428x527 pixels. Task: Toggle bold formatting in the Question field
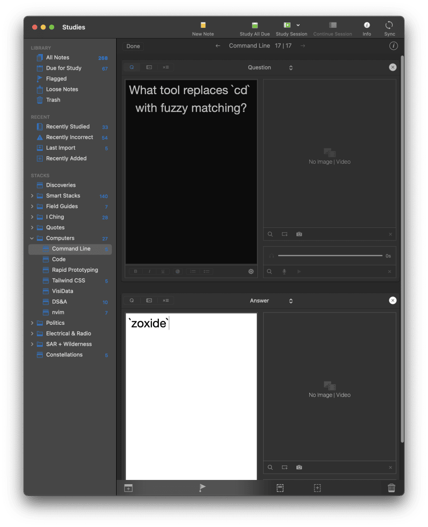tap(135, 271)
